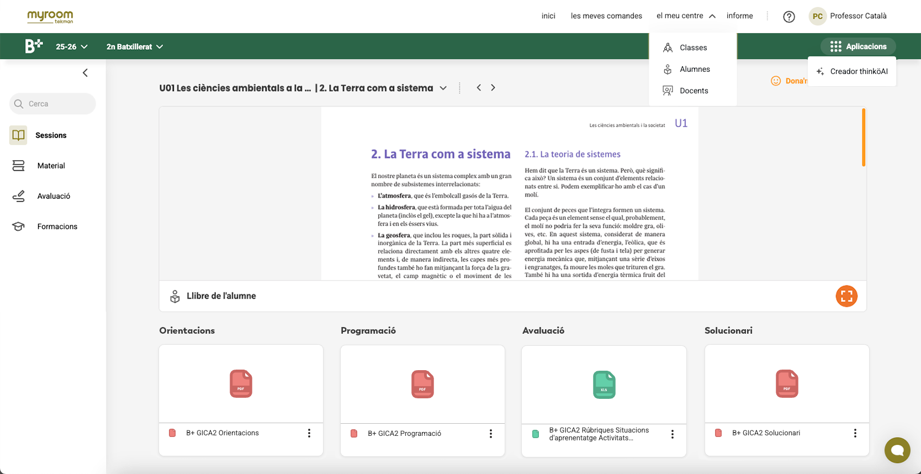The image size is (921, 474).
Task: Open fullscreen with the orange expand button
Action: (x=846, y=296)
